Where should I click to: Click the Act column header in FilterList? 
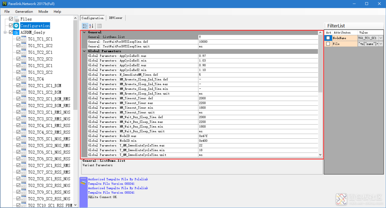(328, 32)
